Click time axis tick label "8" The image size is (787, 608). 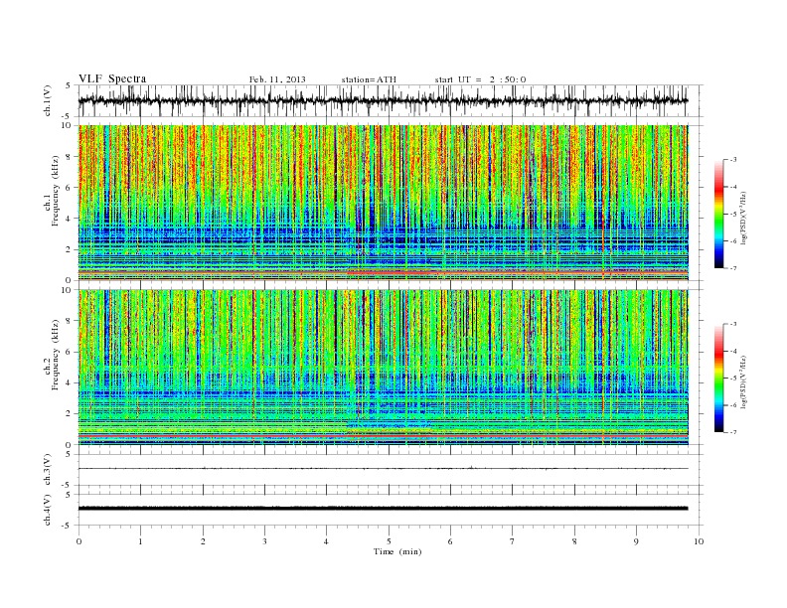pos(574,541)
